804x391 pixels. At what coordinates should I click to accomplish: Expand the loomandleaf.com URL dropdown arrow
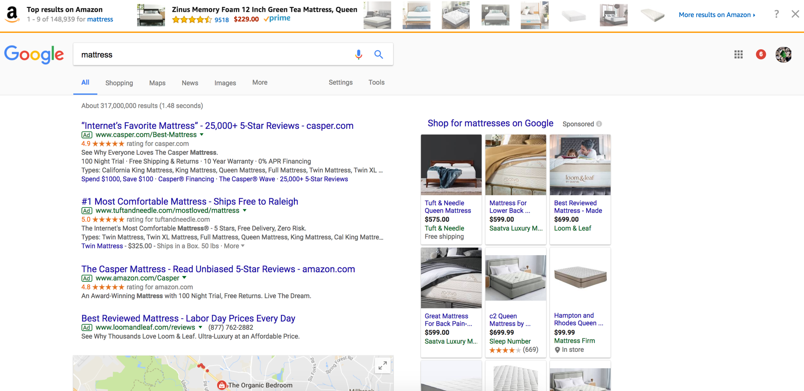200,327
